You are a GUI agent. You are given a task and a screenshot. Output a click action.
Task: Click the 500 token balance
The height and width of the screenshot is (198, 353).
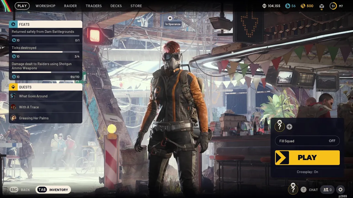coord(310,6)
